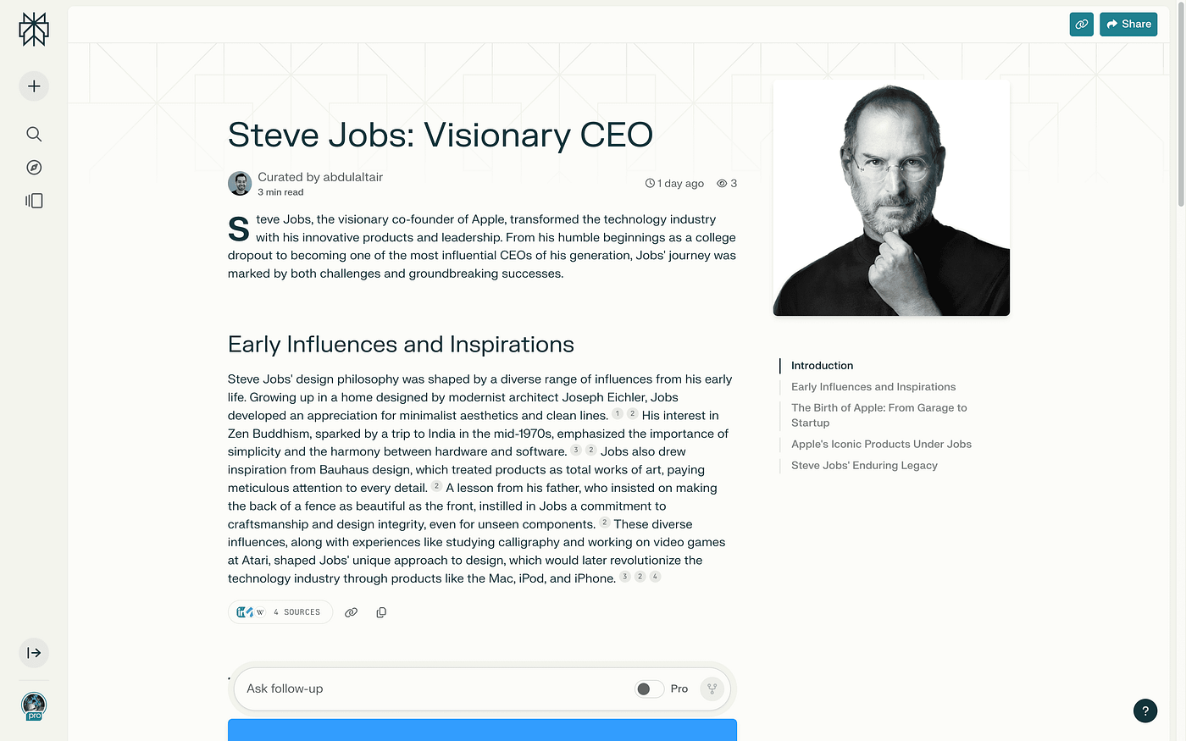Viewport: 1186px width, 741px height.
Task: Copy section text with the copy icon
Action: [x=381, y=612]
